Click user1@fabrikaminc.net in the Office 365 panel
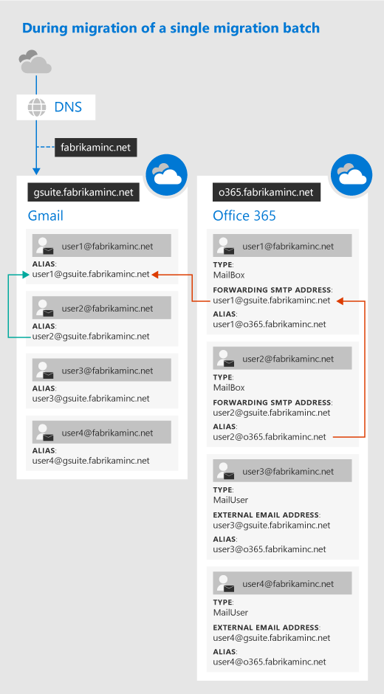The height and width of the screenshot is (694, 384). tap(288, 246)
